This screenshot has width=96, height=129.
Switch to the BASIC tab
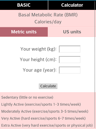24,5
